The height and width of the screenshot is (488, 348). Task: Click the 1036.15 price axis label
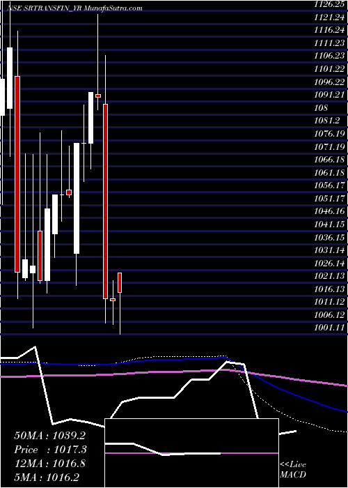click(330, 237)
